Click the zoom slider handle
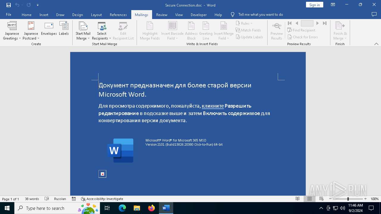 coord(348,199)
